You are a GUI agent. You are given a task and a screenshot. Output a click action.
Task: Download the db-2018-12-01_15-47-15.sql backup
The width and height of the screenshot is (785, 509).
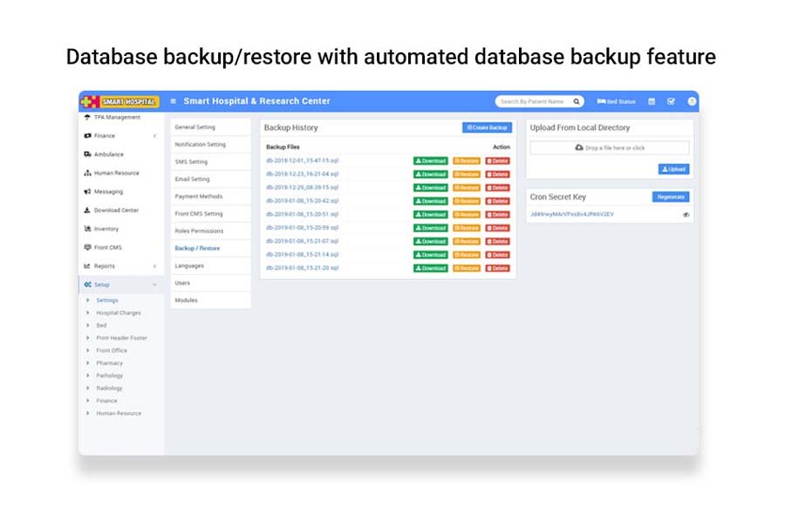(430, 161)
